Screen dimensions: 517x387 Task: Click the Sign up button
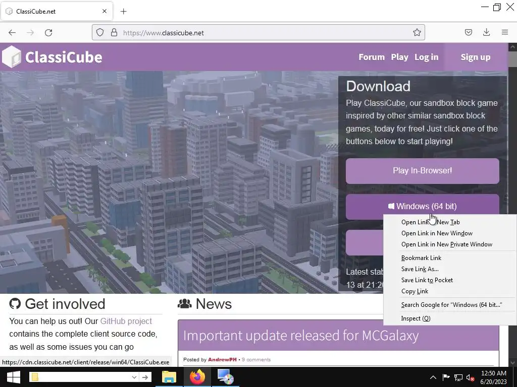click(475, 57)
